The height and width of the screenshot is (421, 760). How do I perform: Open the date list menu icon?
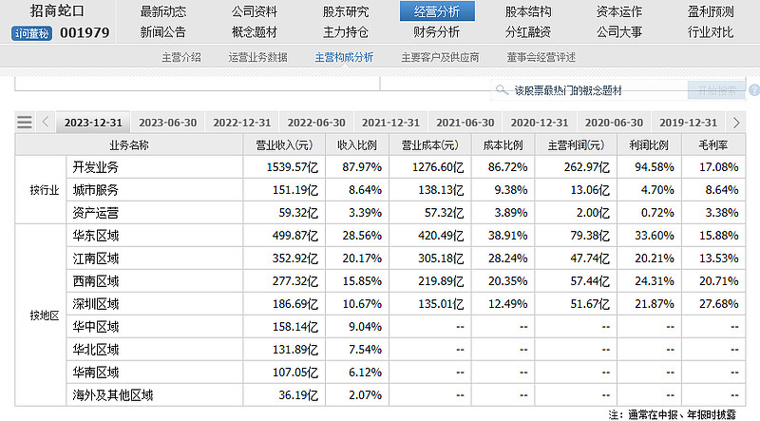[x=25, y=122]
